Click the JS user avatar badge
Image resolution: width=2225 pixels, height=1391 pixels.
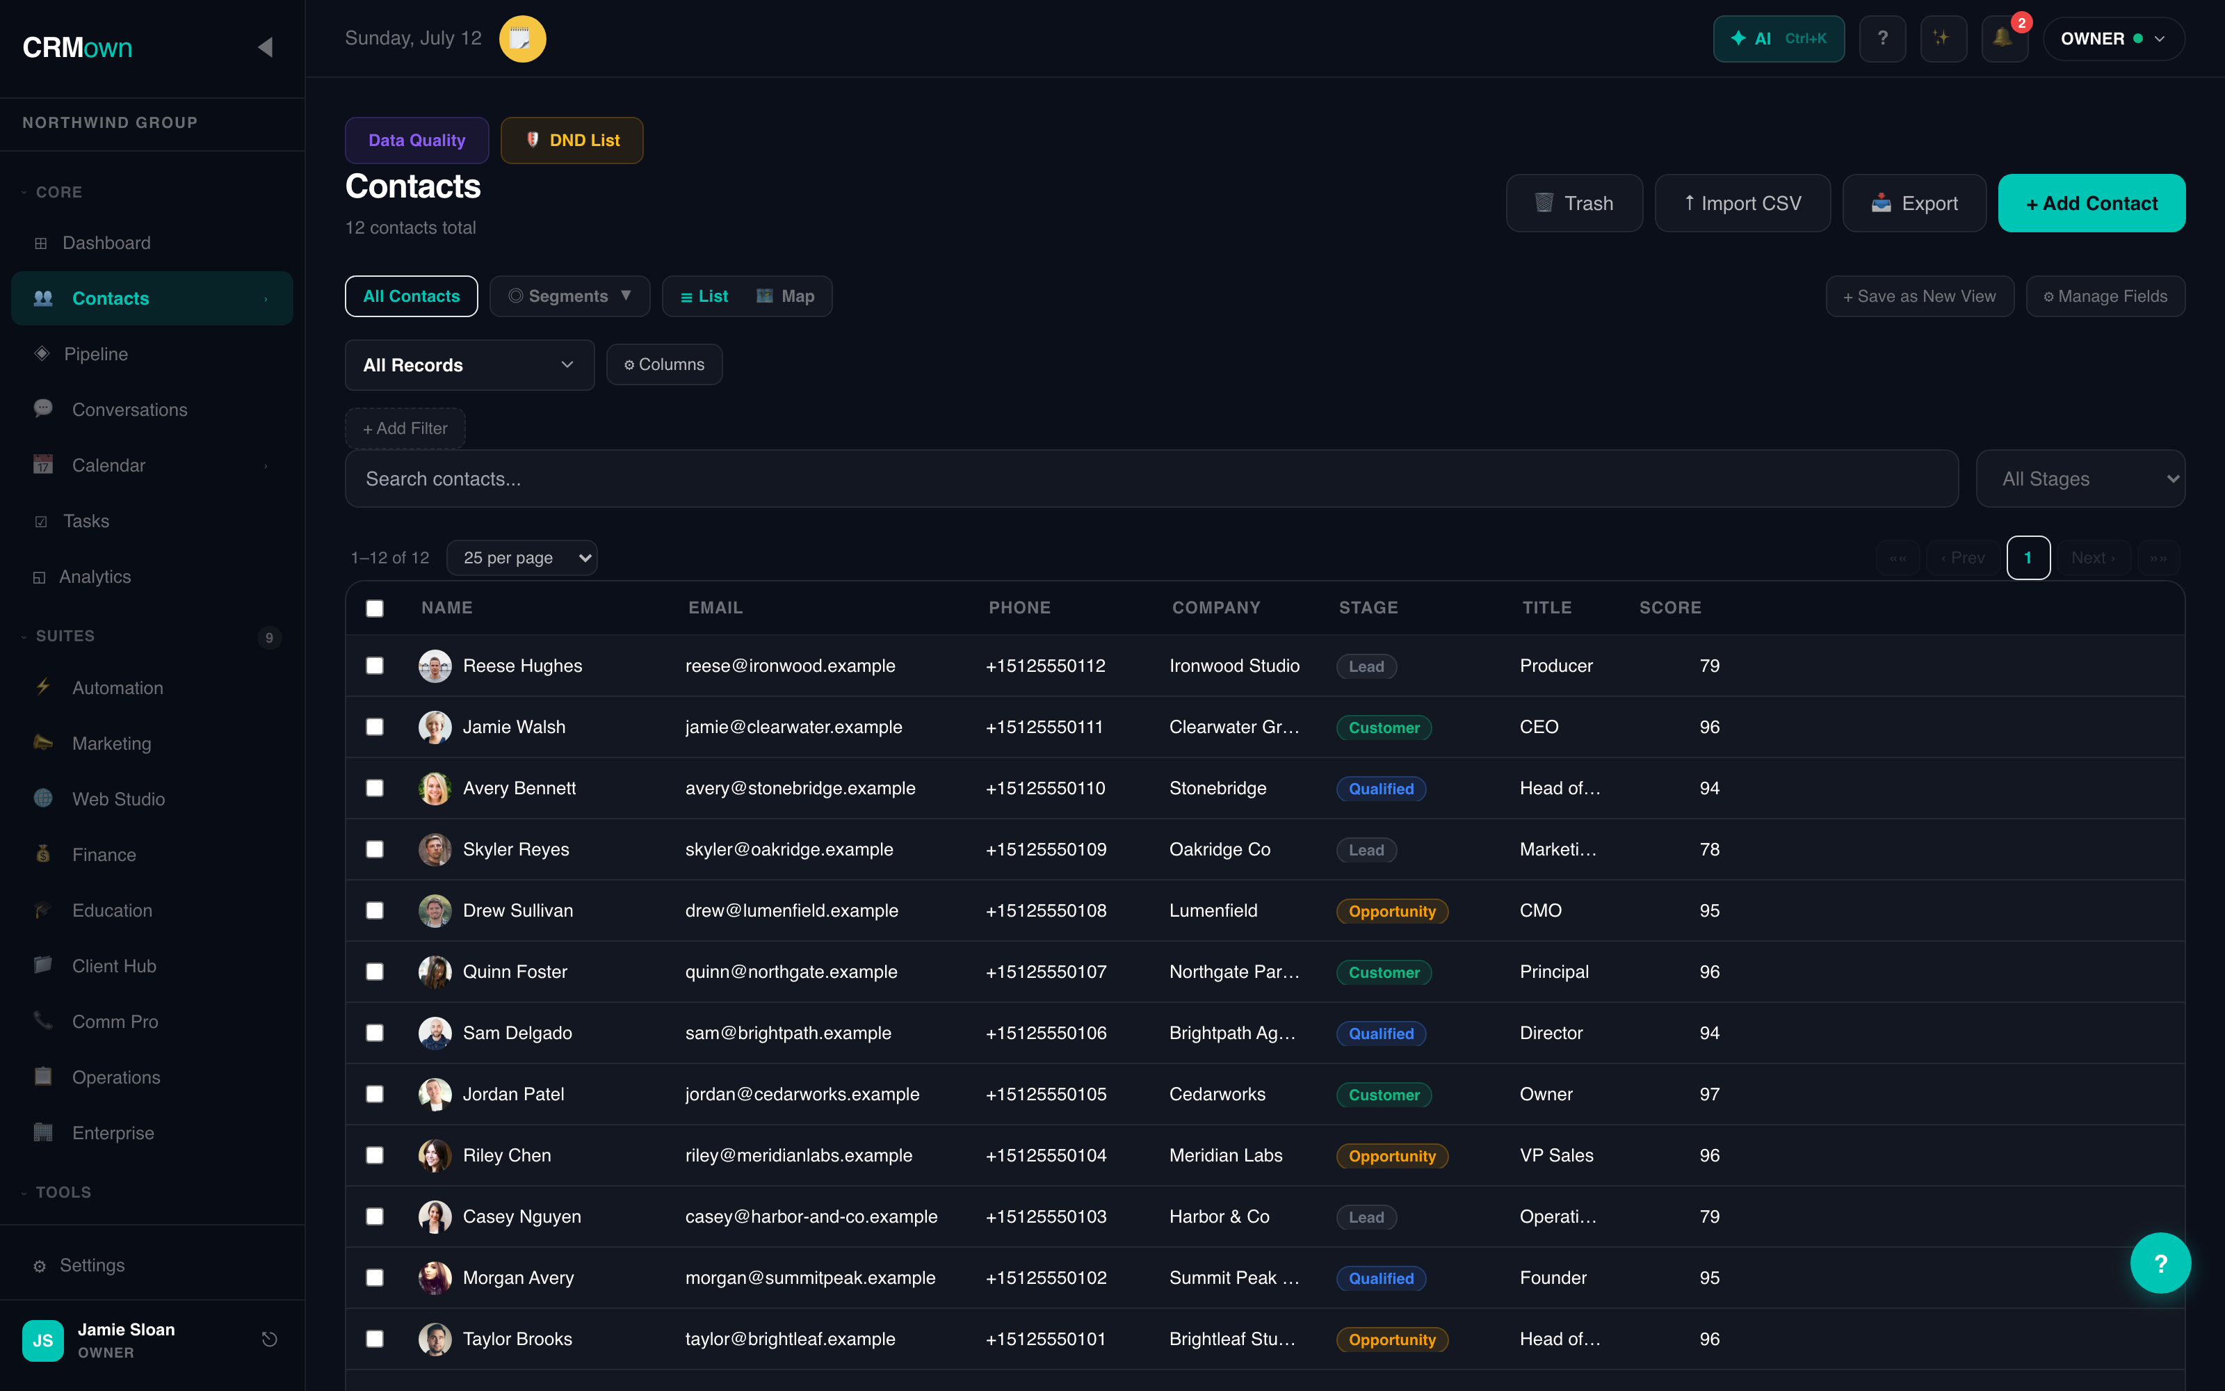(42, 1340)
